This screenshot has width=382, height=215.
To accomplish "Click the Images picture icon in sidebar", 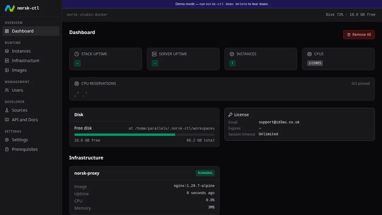I will (x=7, y=70).
